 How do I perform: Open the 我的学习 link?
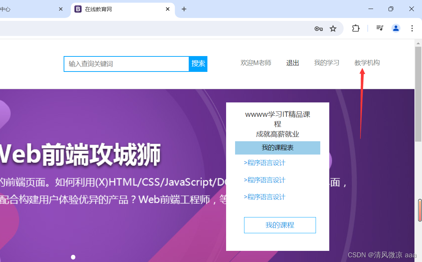326,63
